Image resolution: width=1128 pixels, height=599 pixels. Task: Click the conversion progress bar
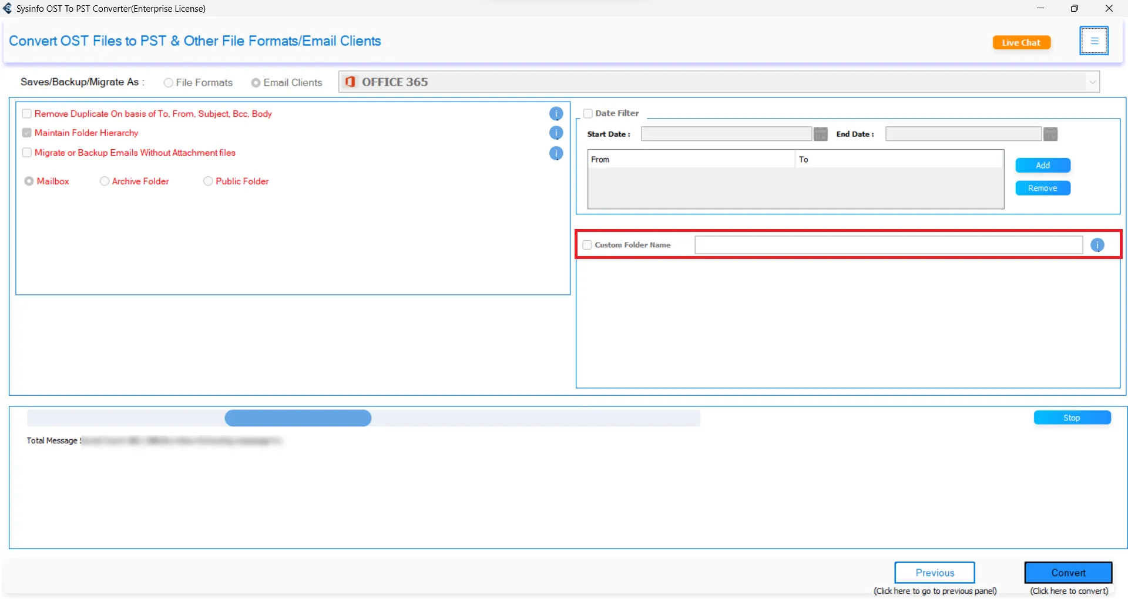pyautogui.click(x=363, y=418)
